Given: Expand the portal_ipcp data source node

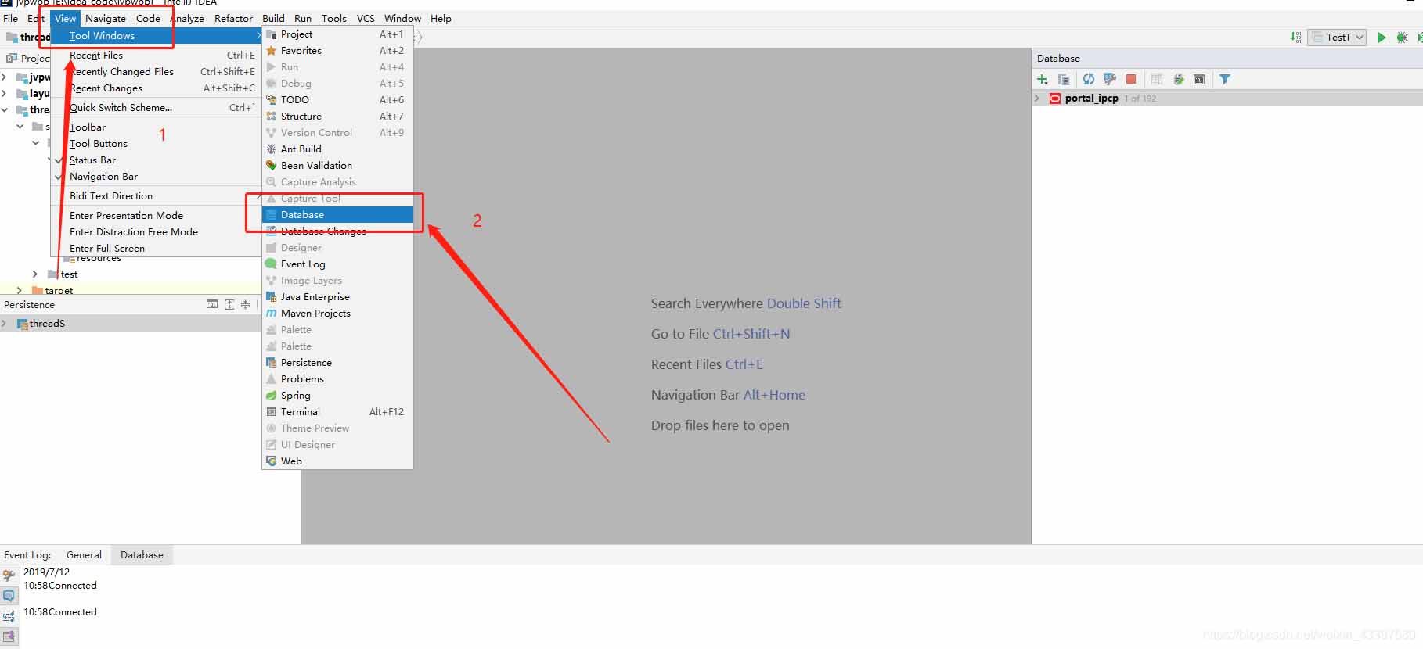Looking at the screenshot, I should (x=1037, y=99).
